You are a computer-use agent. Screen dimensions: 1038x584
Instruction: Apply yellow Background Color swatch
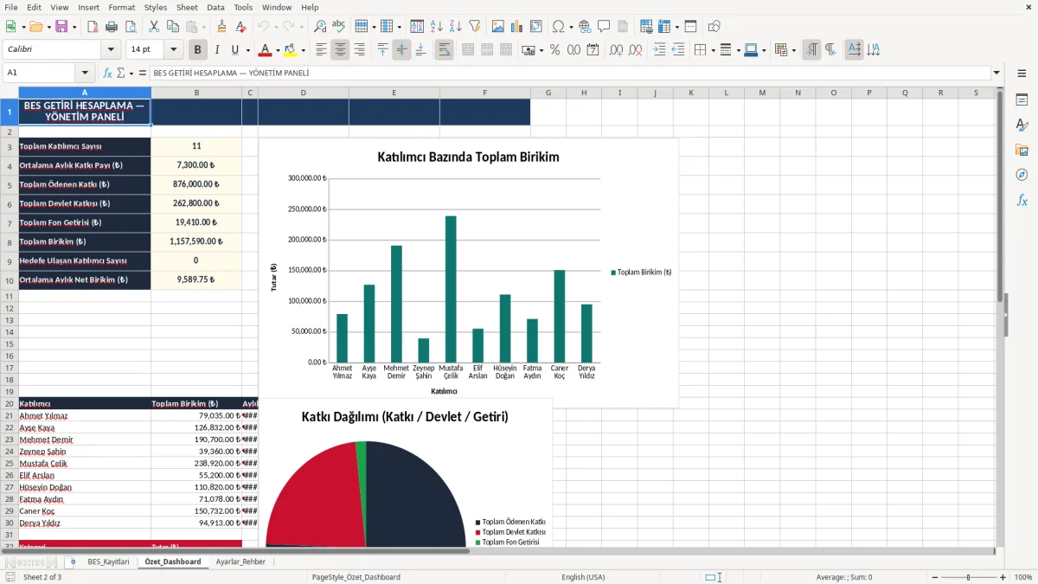click(x=291, y=50)
